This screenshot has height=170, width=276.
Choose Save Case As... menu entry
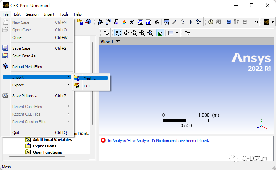tap(37, 56)
